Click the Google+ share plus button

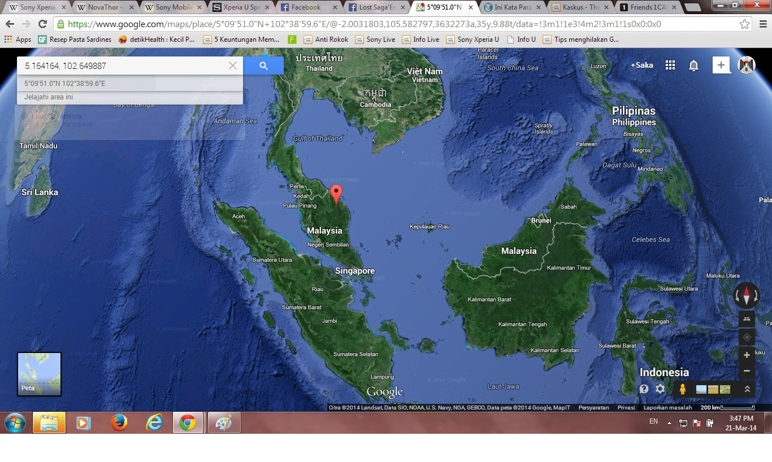[721, 65]
